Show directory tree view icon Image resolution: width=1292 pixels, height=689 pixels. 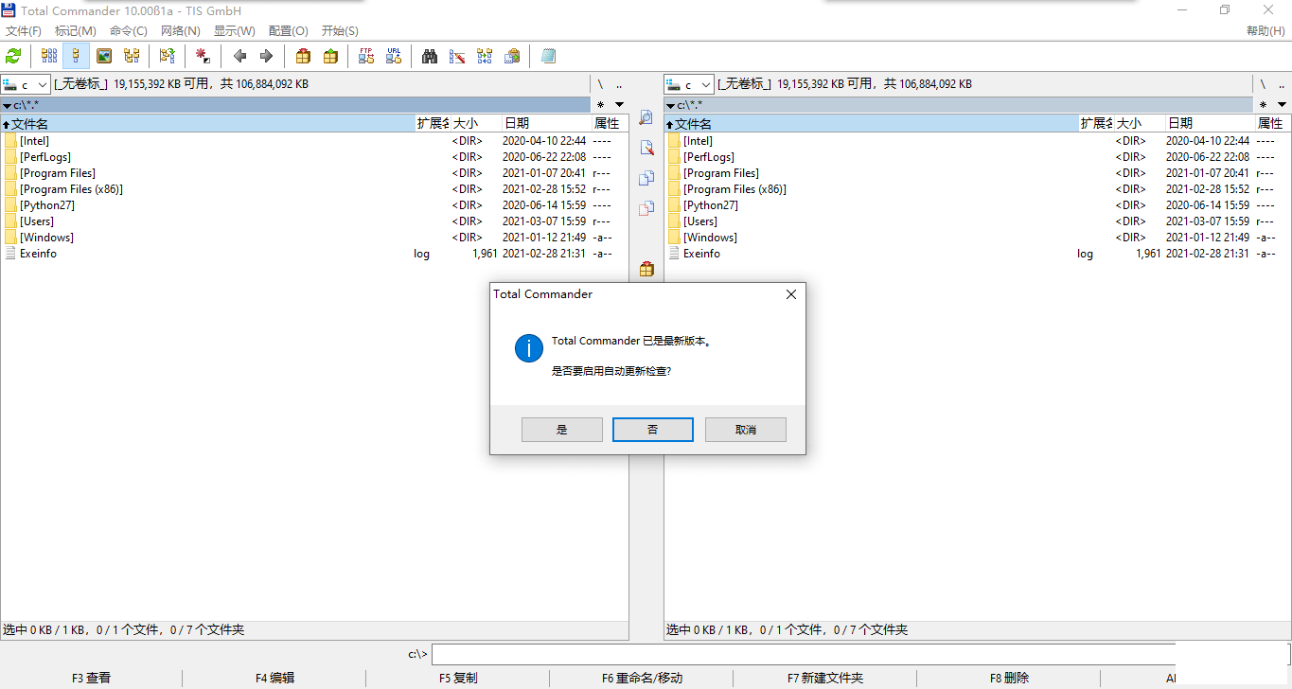tap(132, 56)
